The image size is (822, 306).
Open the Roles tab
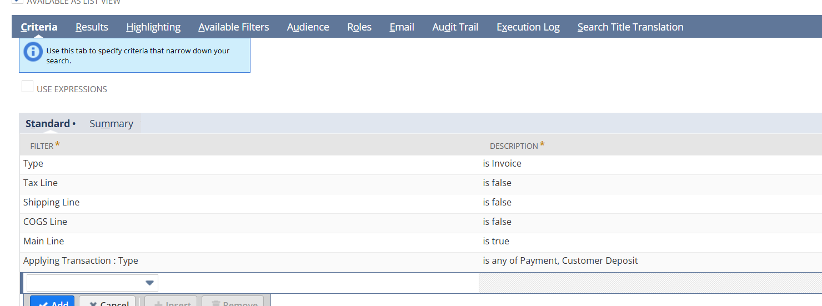[359, 27]
